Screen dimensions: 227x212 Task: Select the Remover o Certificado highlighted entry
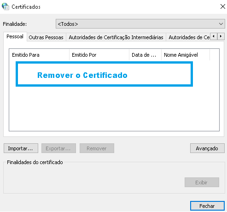(x=104, y=74)
